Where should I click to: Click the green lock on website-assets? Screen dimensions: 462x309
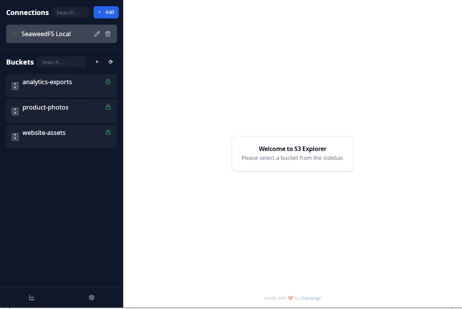tap(108, 132)
